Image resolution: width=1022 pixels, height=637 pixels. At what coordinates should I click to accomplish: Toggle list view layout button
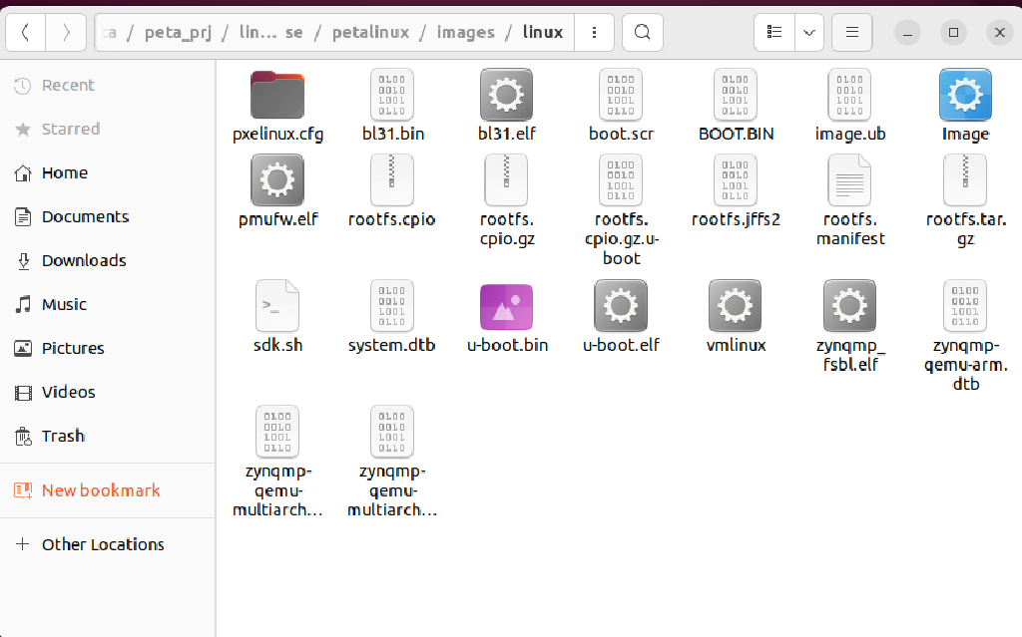tap(774, 33)
